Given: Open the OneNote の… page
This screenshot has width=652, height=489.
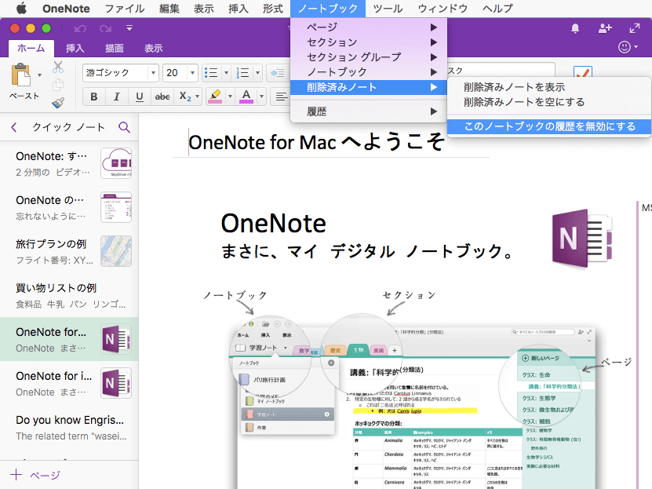Looking at the screenshot, I should pyautogui.click(x=69, y=207).
